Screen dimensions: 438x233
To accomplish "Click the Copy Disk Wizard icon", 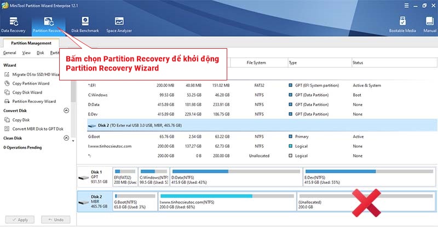I will 7,92.
